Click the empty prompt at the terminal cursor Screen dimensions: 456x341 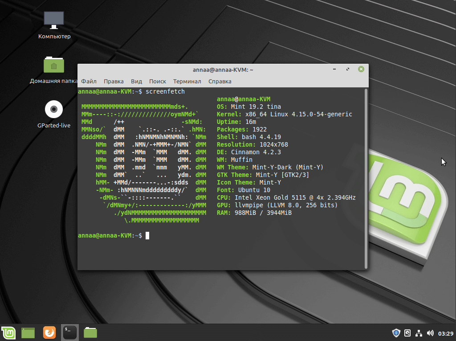(147, 235)
